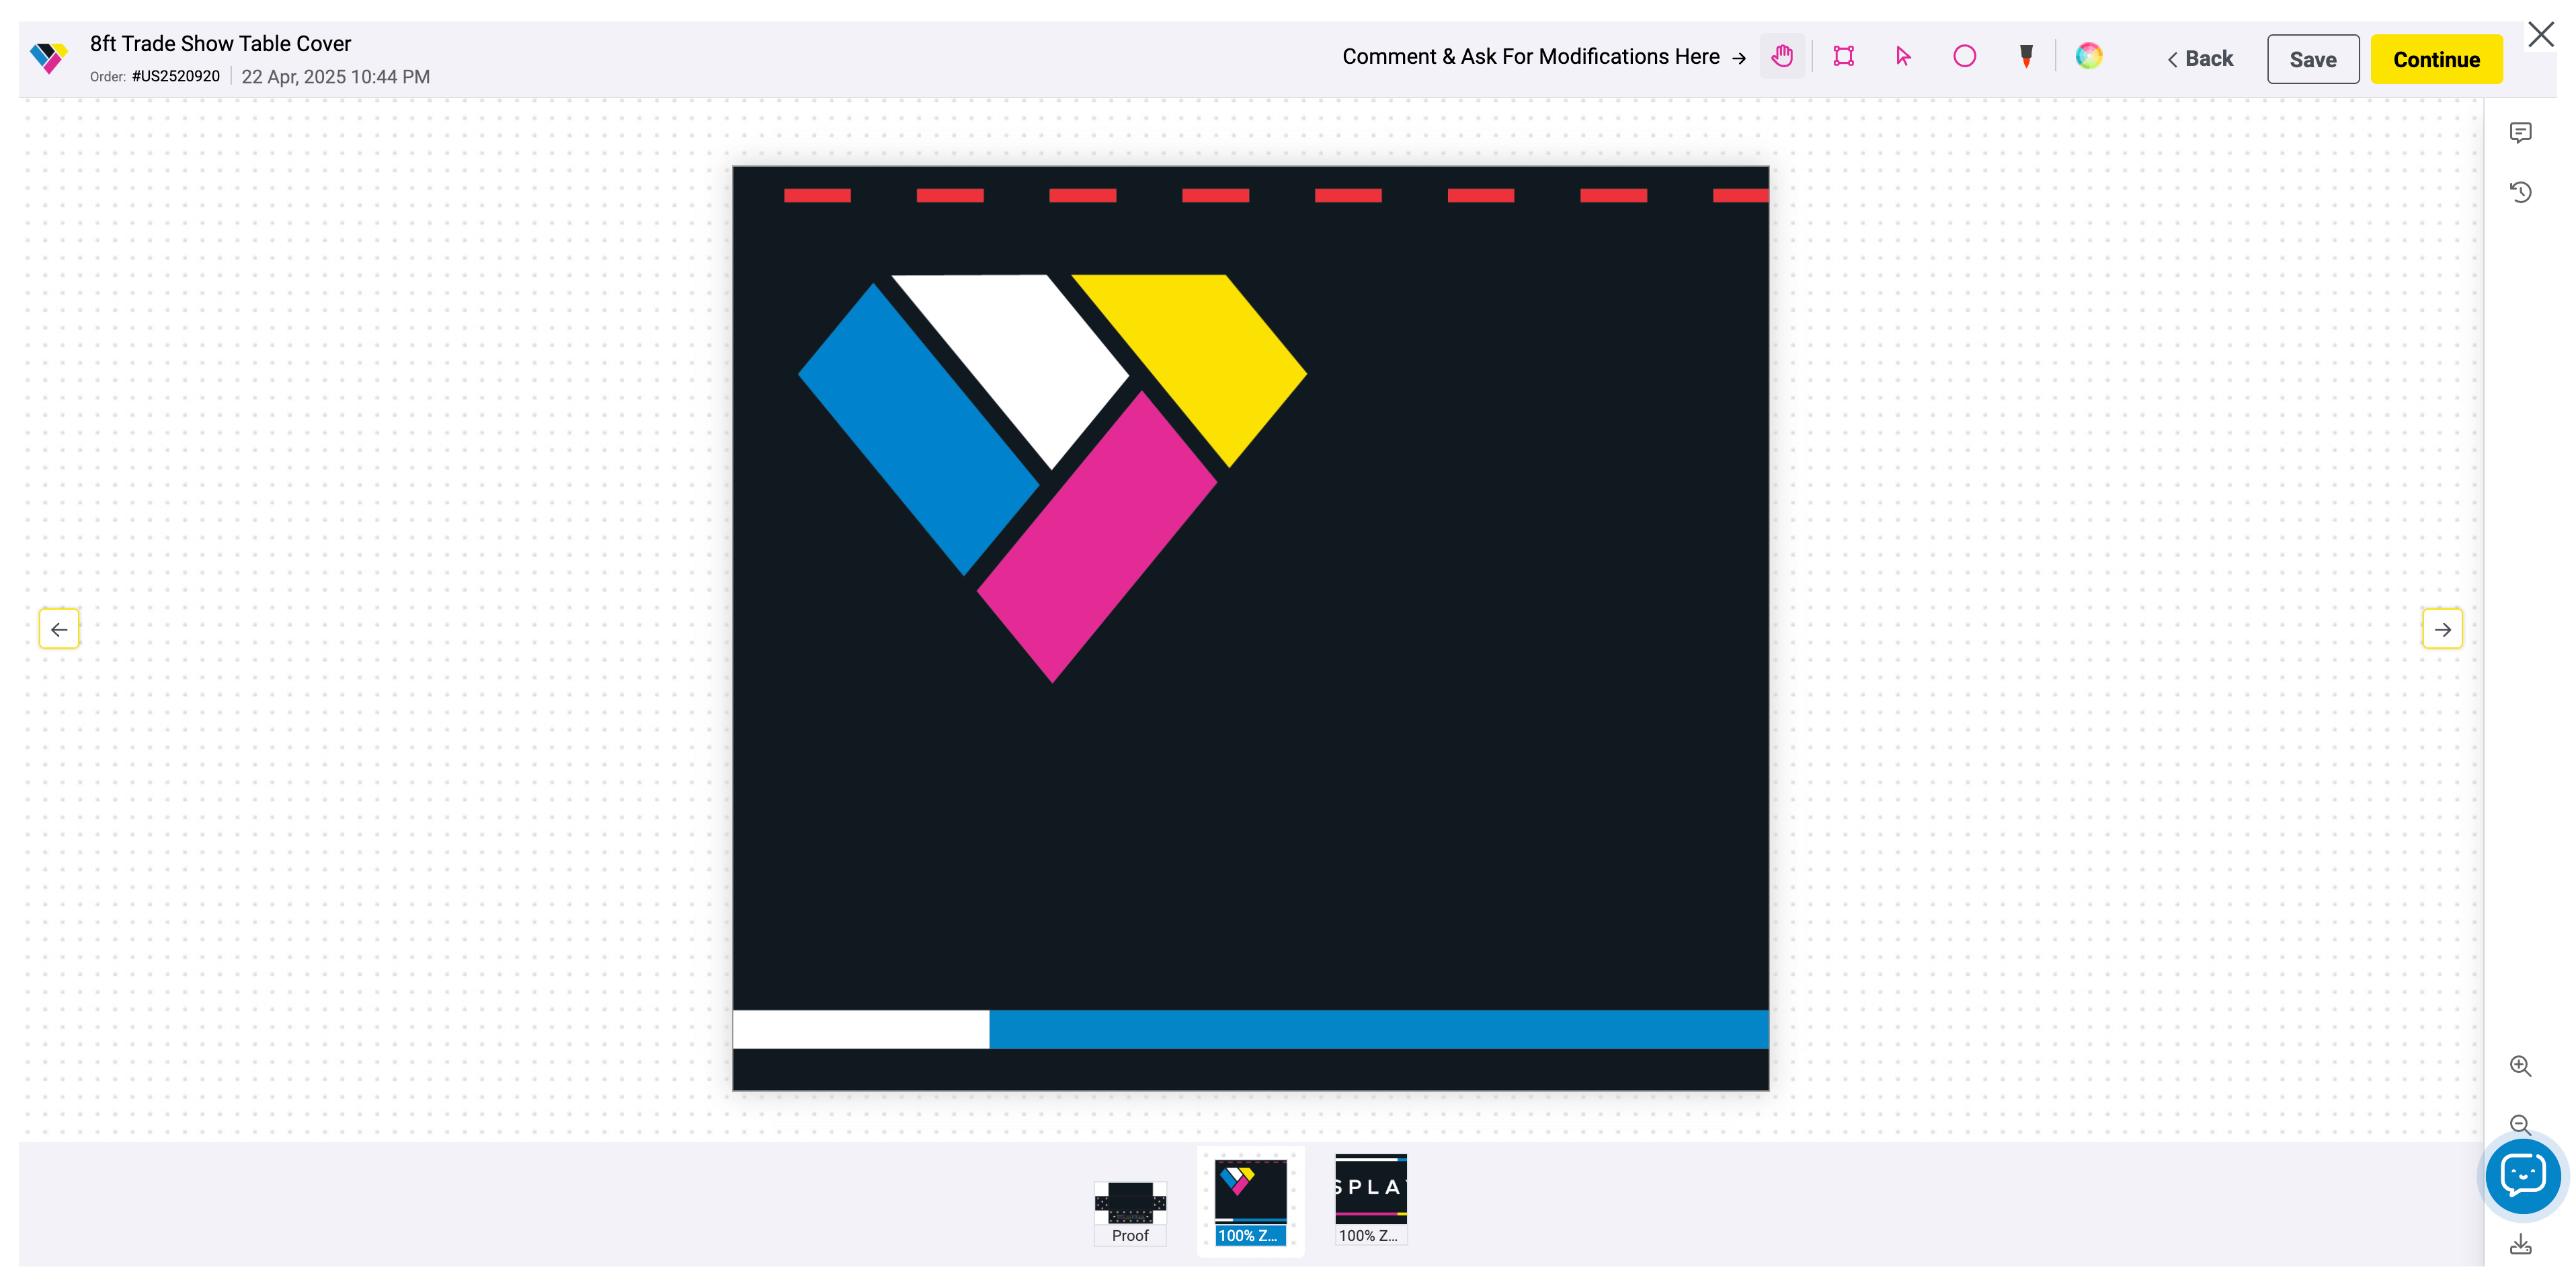Close the proof viewer window
Viewport: 2576px width, 1288px height.
pyautogui.click(x=2540, y=35)
